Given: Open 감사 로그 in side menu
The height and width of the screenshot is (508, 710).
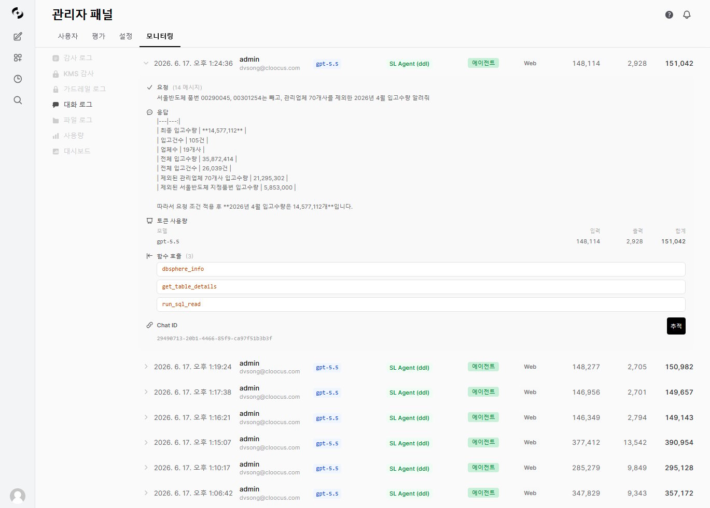Looking at the screenshot, I should pyautogui.click(x=78, y=58).
